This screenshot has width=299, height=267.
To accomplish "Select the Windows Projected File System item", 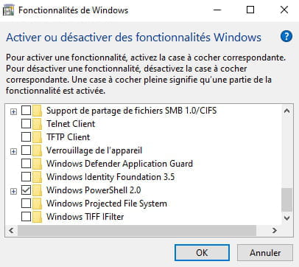I will click(x=107, y=204).
